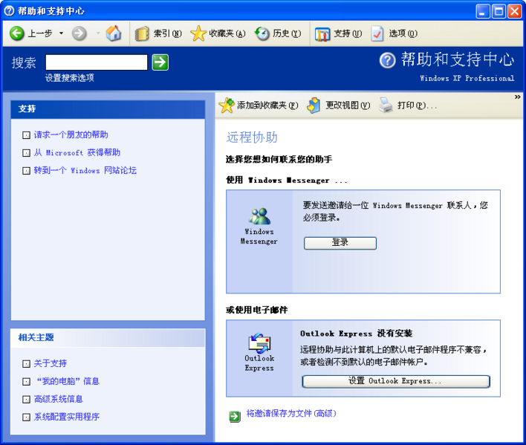Click bullet box beside 关于支持

point(26,364)
